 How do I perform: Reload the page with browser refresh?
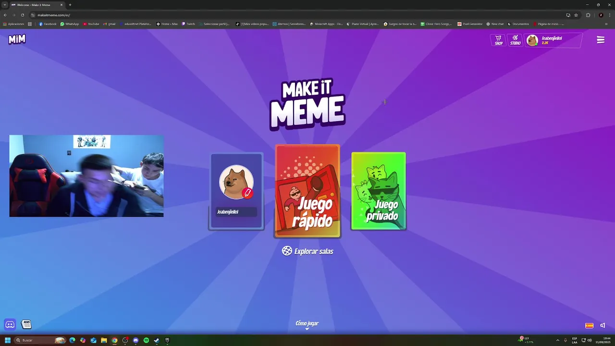point(22,15)
